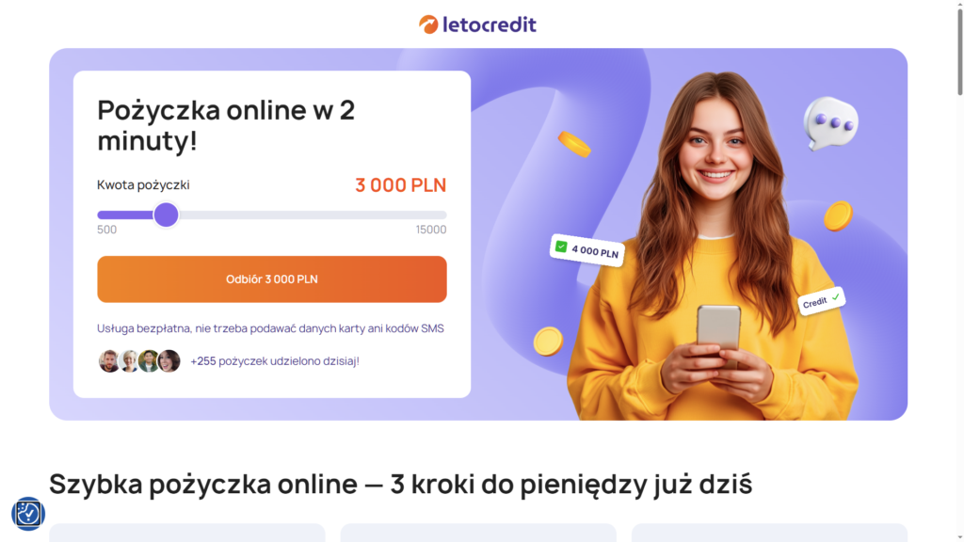This screenshot has height=542, width=964.
Task: Click the green checkmark 4 000 PLN badge
Action: (x=587, y=250)
